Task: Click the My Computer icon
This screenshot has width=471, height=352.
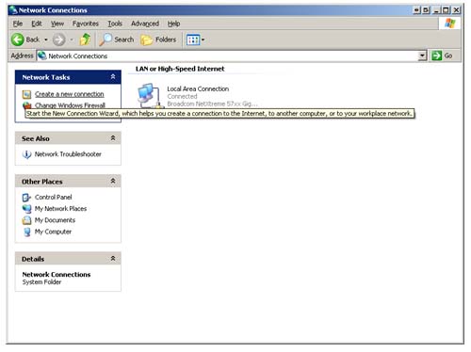Action: click(27, 232)
